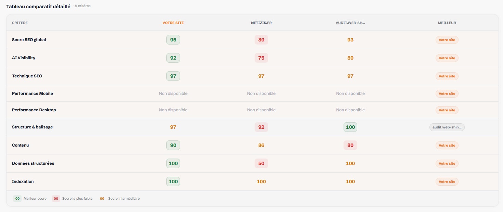Viewport: 503px width, 212px height.
Task: Click 'Votre site' badge in Indexation row
Action: click(447, 182)
